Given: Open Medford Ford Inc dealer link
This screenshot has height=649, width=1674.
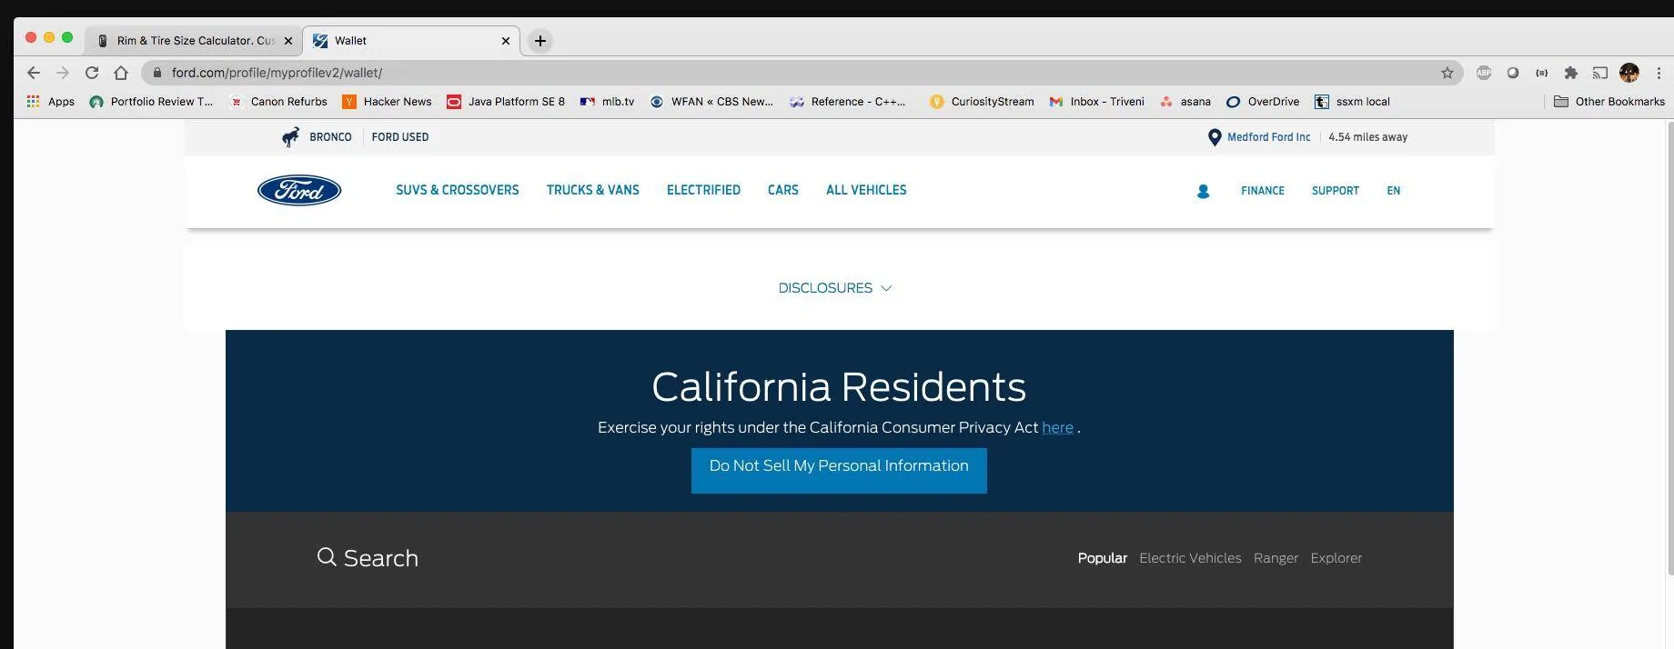Looking at the screenshot, I should point(1269,137).
